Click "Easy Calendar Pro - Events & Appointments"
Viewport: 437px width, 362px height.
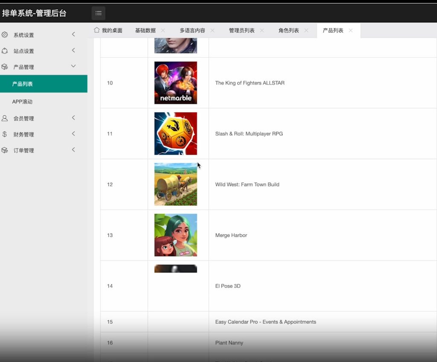pyautogui.click(x=265, y=322)
